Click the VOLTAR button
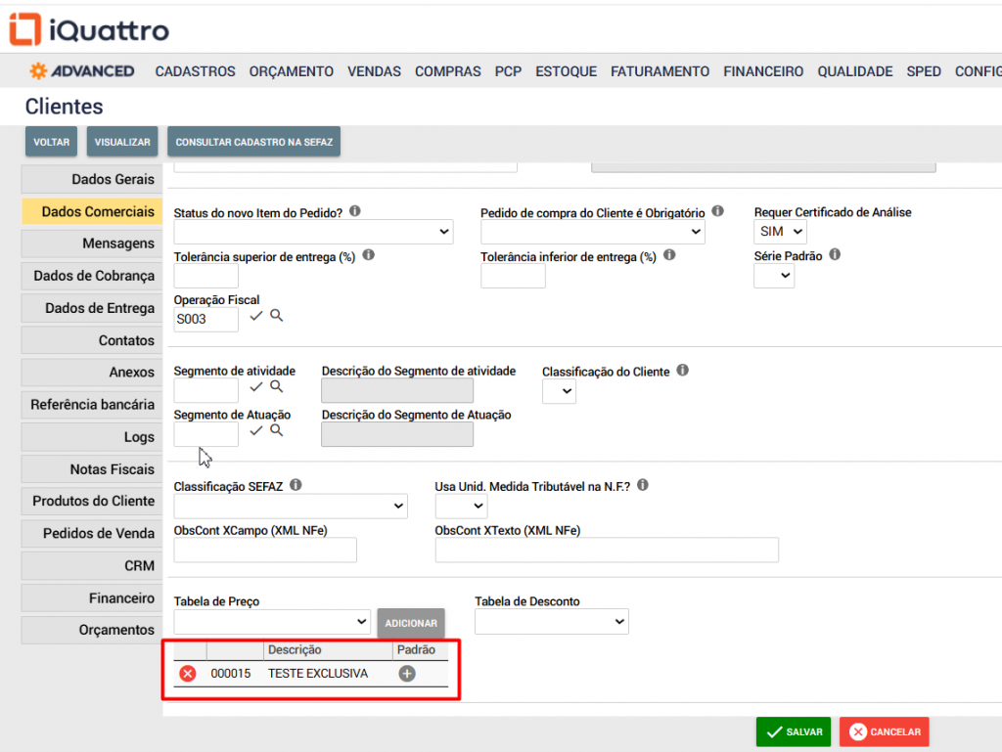 point(51,142)
